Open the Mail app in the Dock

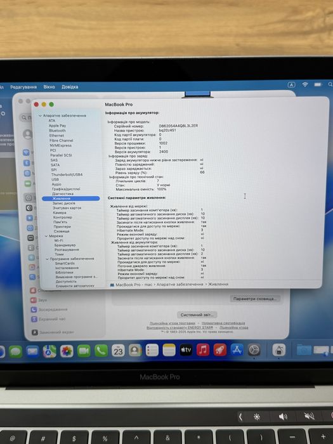point(32,351)
